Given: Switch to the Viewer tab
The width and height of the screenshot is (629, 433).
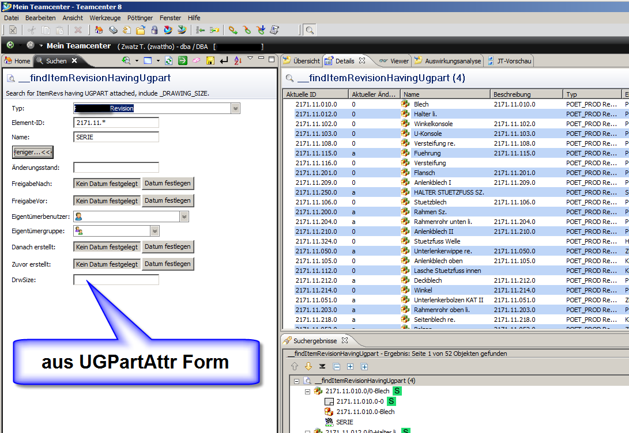Looking at the screenshot, I should click(394, 61).
